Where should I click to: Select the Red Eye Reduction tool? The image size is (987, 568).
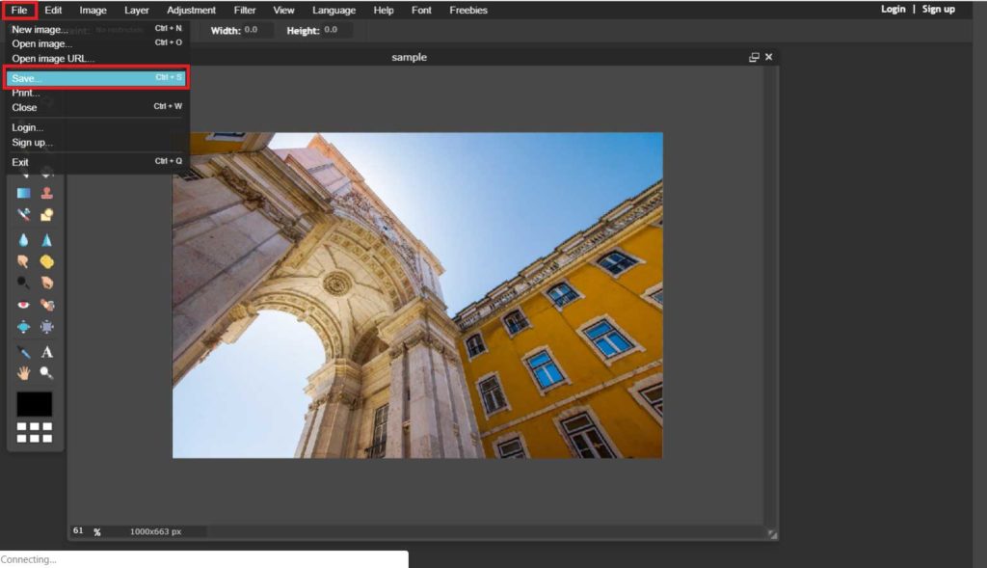tap(23, 305)
